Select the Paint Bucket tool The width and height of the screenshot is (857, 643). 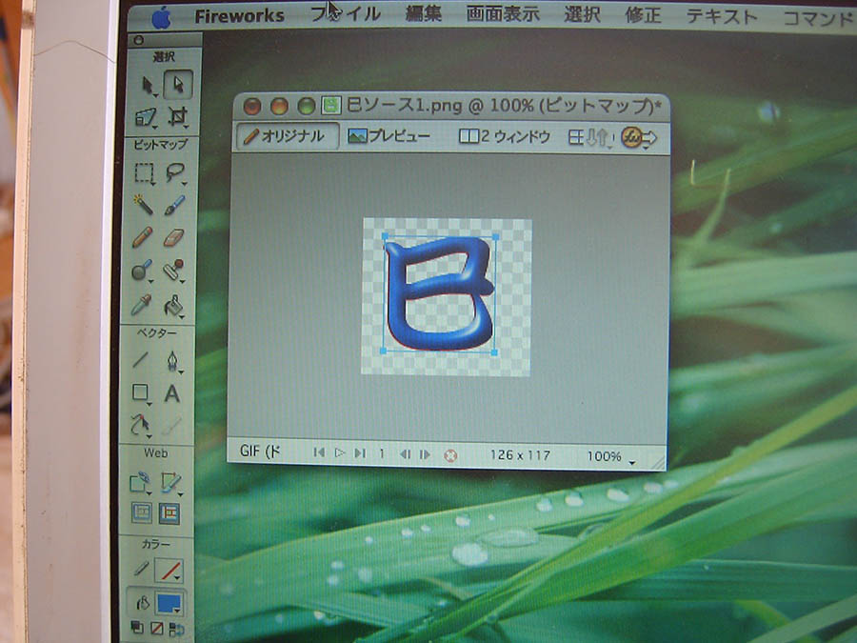[x=173, y=306]
